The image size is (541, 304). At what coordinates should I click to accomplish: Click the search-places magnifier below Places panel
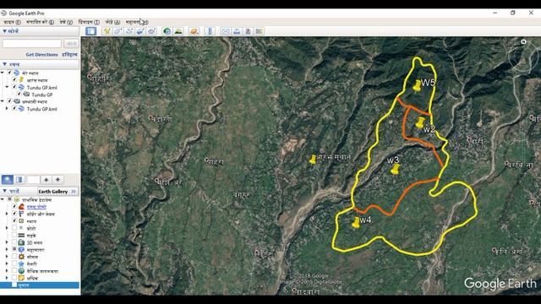tap(8, 180)
